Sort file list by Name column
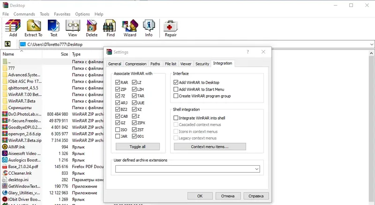 pos(22,54)
